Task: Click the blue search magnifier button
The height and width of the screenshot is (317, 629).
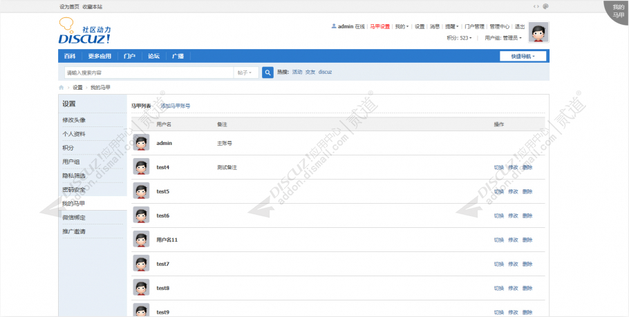Action: coord(267,73)
